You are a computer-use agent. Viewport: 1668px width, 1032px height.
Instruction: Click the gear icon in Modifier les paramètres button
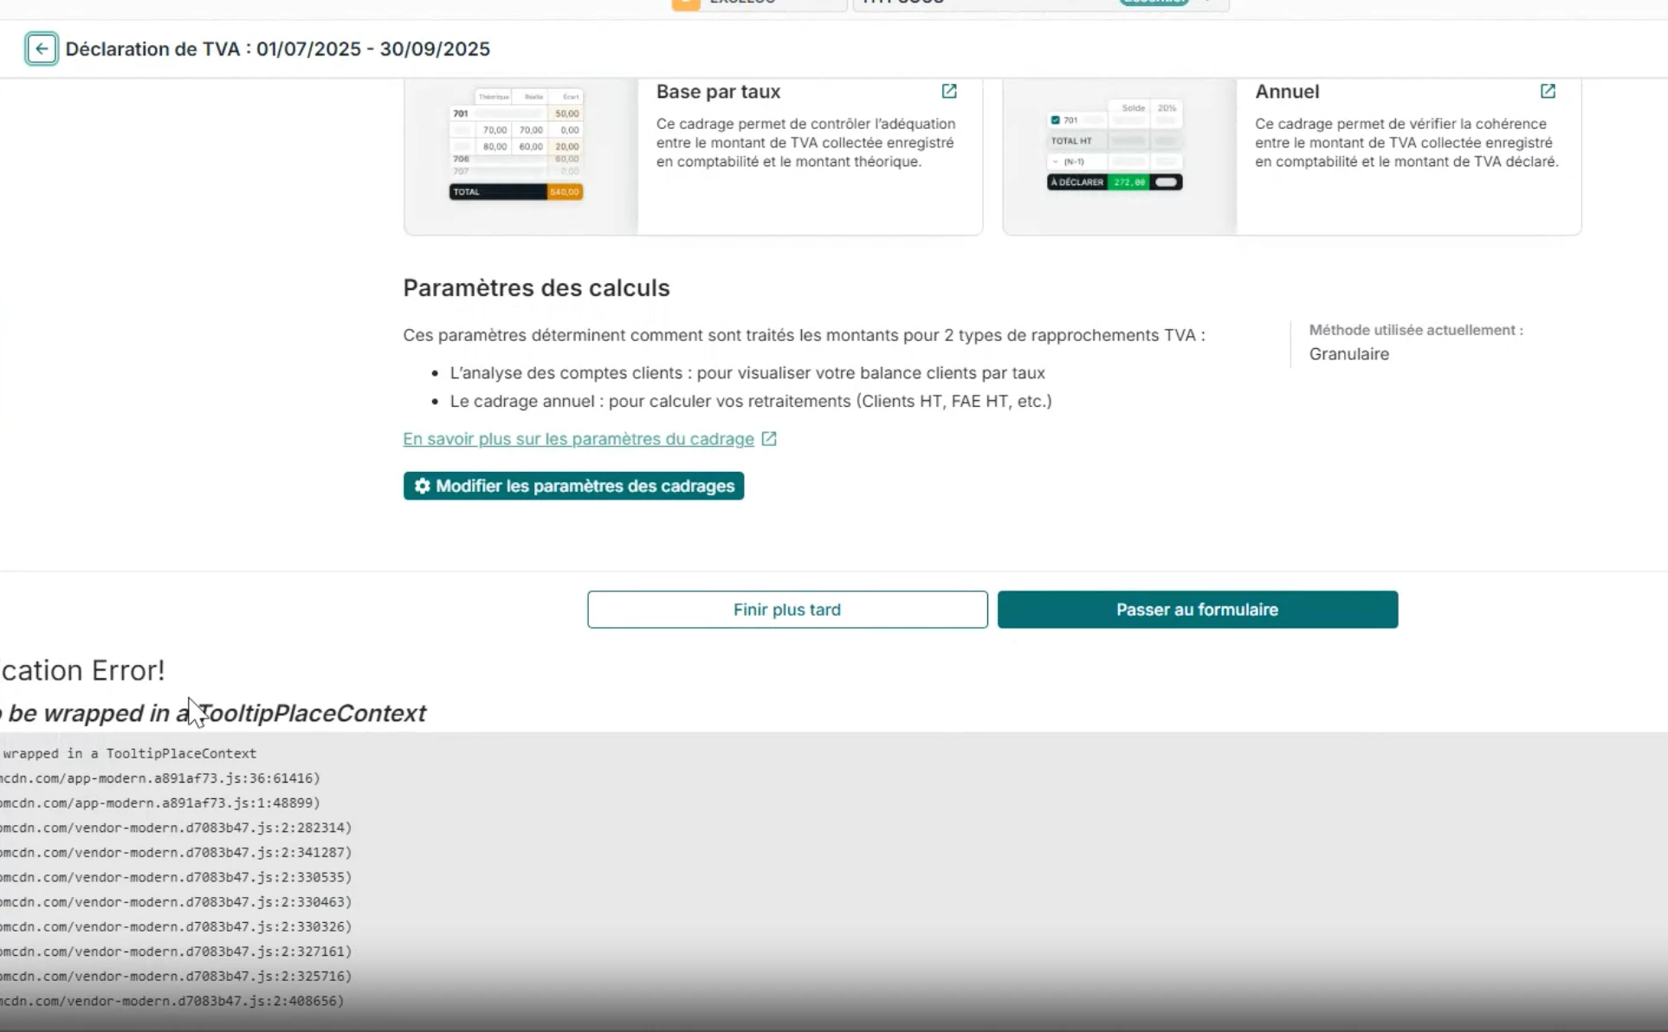pos(422,487)
